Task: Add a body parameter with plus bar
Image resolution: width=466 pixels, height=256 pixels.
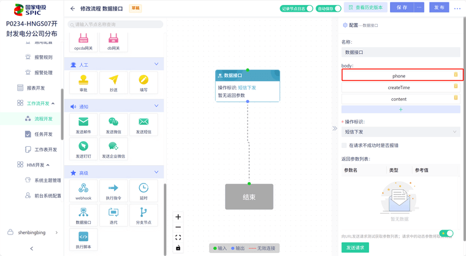Action: click(400, 109)
